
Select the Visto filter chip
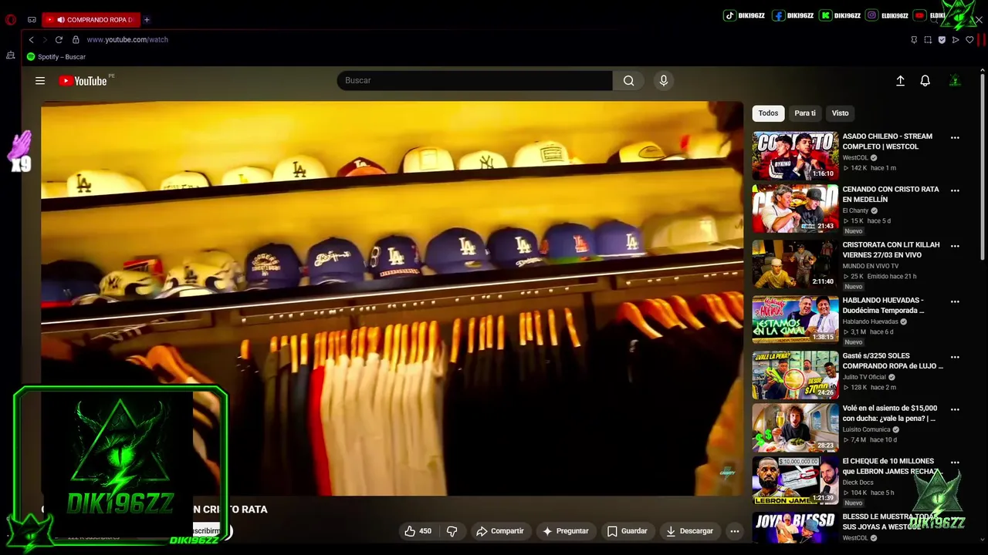840,113
